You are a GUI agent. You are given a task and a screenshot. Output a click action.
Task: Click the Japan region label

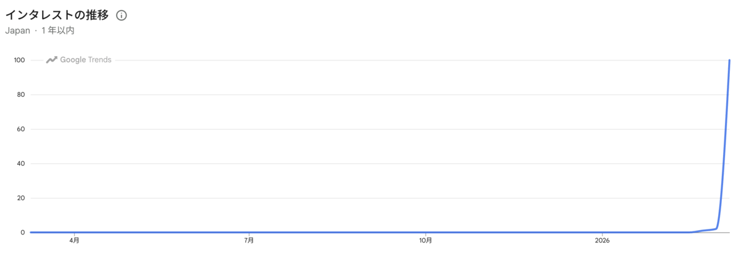coord(17,30)
